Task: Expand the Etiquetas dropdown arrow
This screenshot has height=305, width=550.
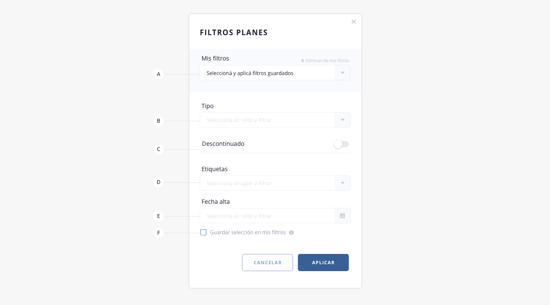Action: pos(342,183)
